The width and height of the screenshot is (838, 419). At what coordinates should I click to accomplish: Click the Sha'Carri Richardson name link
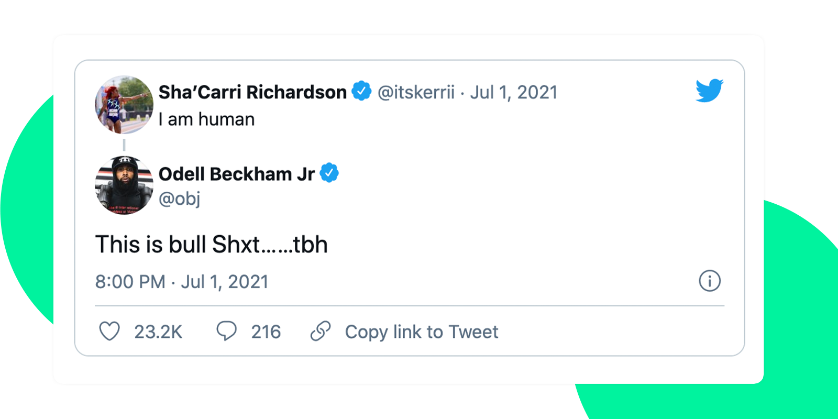pyautogui.click(x=252, y=92)
